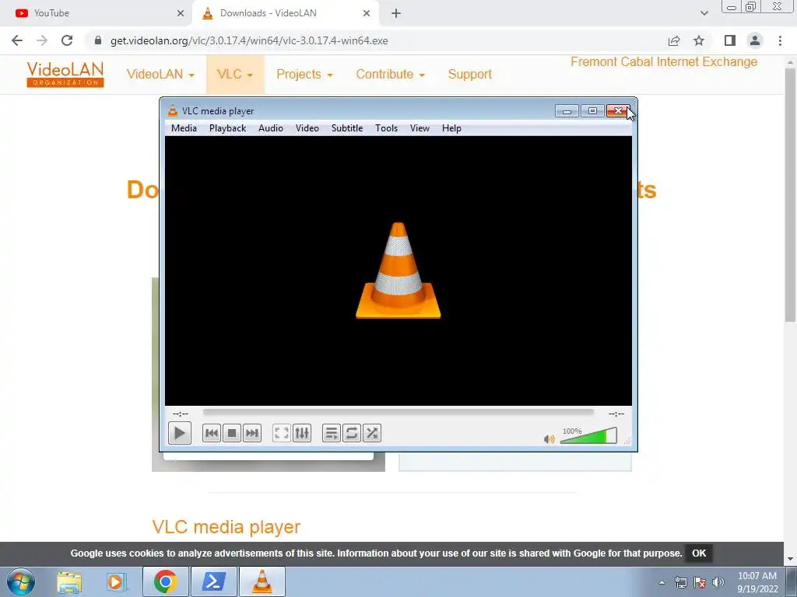Open the network tray icon
This screenshot has width=797, height=597.
pos(680,582)
